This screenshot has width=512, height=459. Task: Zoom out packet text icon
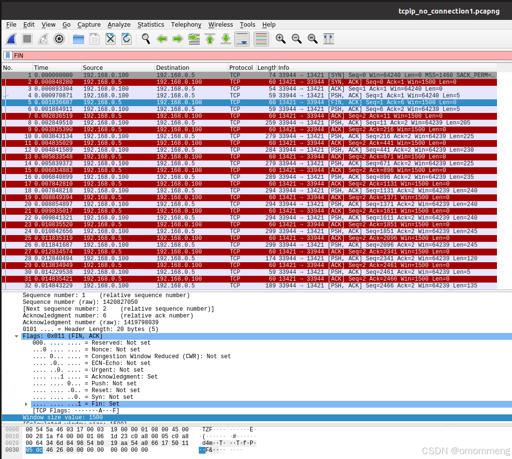(x=297, y=39)
